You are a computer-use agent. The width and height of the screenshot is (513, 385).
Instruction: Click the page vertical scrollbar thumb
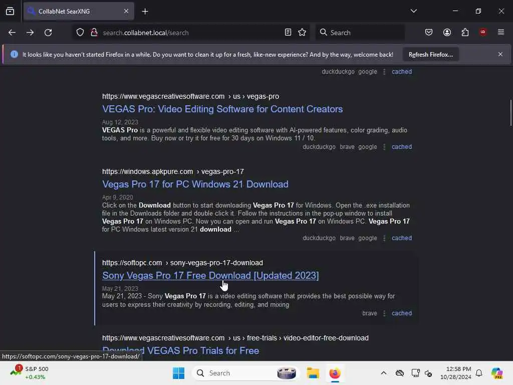click(x=510, y=113)
